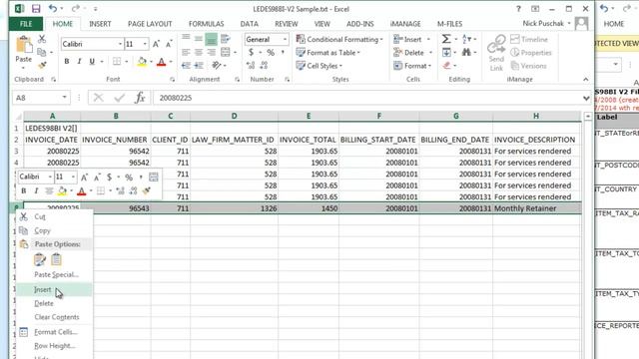639x359 pixels.
Task: Apply mini toolbar red font color
Action: point(82,190)
